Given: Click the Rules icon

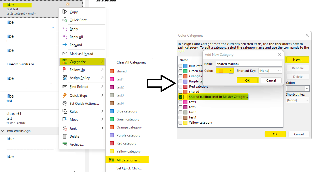Looking at the screenshot, I should coord(65,111).
